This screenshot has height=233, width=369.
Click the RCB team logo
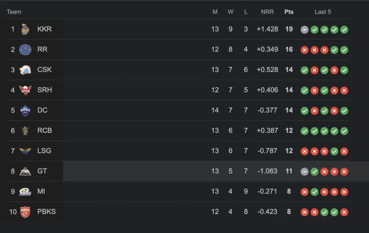[25, 131]
